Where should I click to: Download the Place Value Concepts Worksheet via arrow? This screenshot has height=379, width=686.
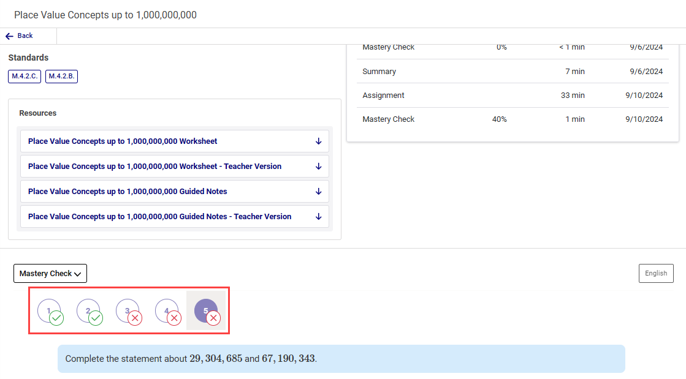(318, 141)
